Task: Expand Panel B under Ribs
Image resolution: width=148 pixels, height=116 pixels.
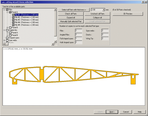Action: (7, 27)
